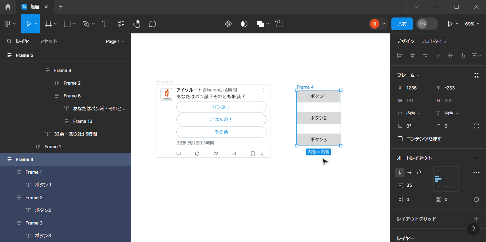Set auto layout direction to vertical
Viewport: 486px width, 242px height.
pos(400,172)
